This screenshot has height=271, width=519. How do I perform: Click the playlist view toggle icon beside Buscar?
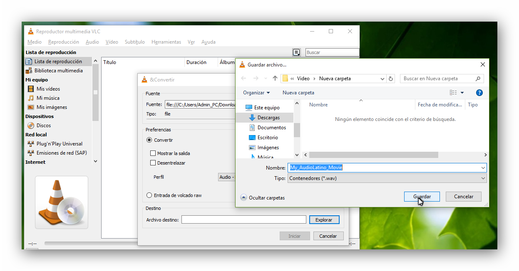point(296,52)
